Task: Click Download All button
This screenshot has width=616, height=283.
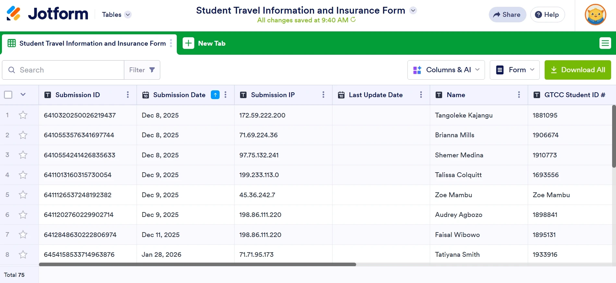Action: (578, 70)
